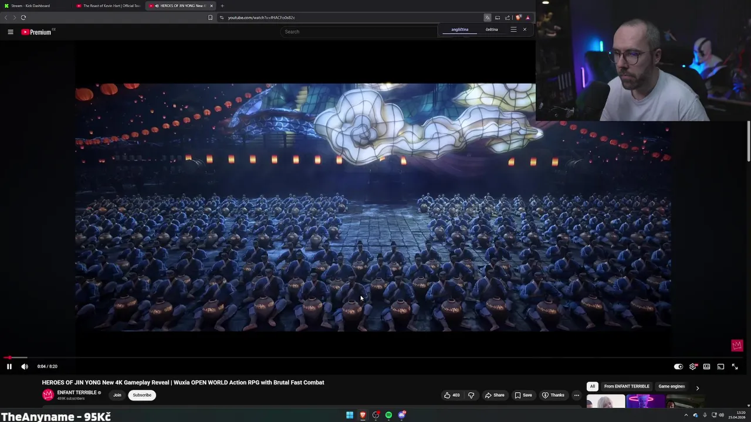This screenshot has height=422, width=751.
Task: Bookmark this page
Action: tap(210, 18)
